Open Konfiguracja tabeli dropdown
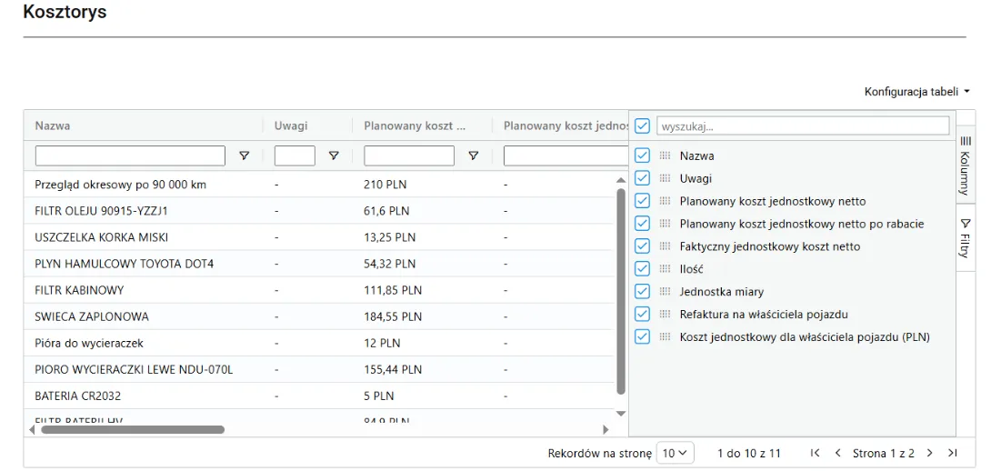 916,92
